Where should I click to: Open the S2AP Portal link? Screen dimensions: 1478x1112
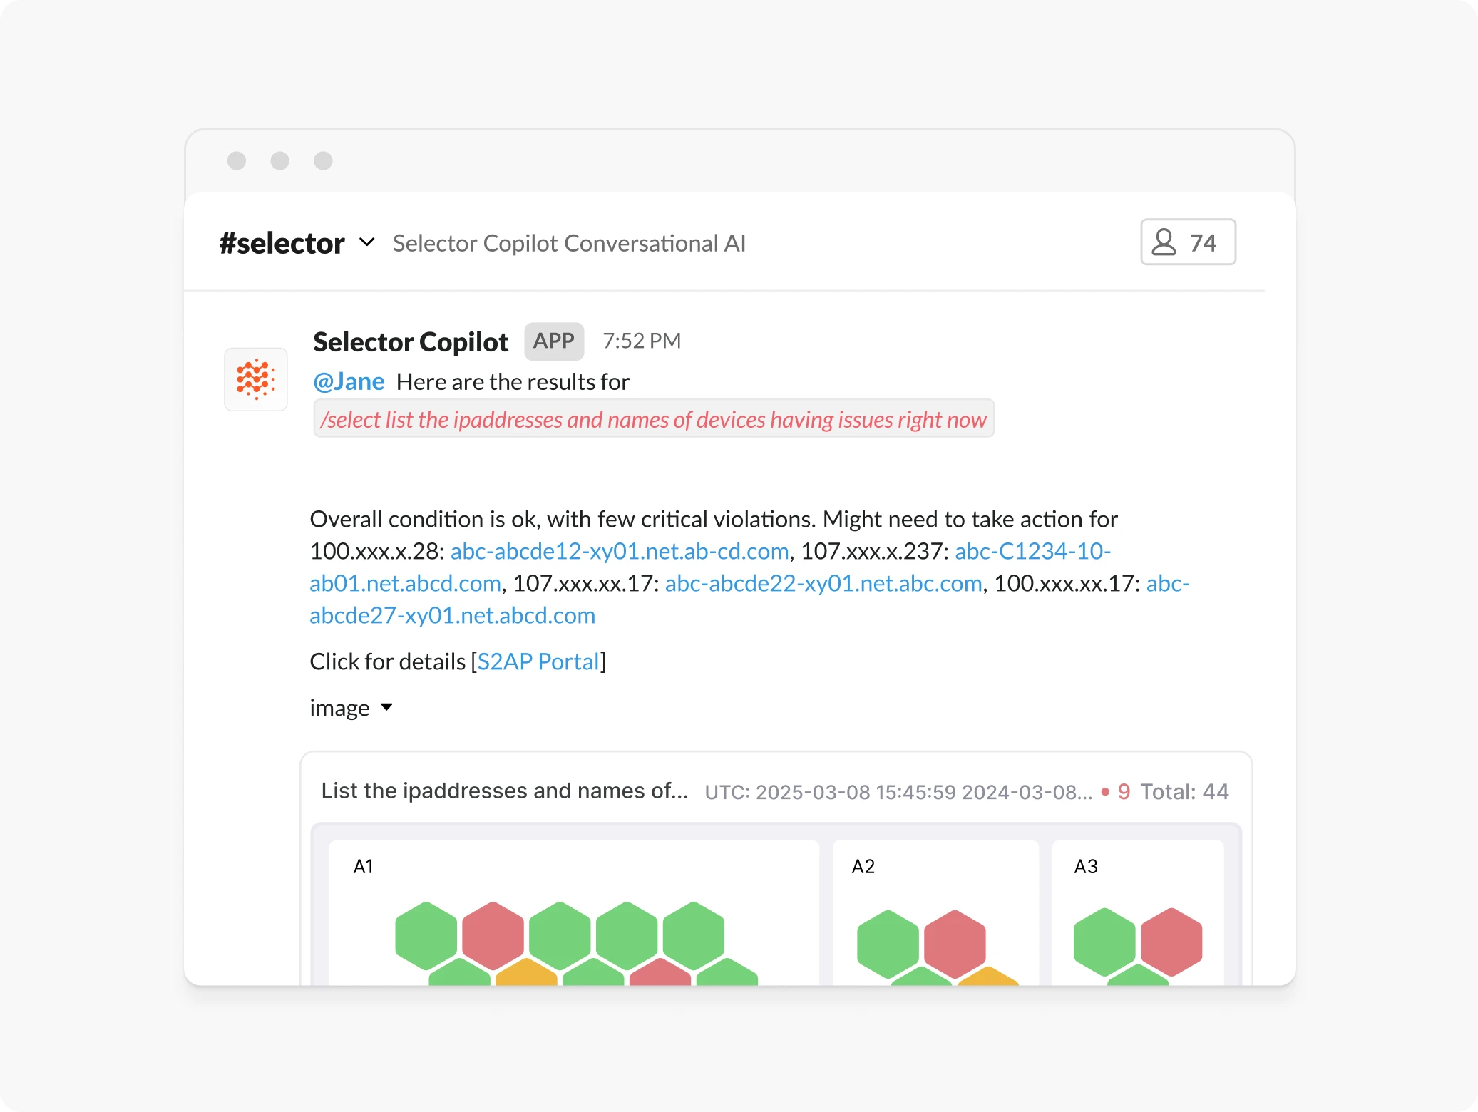[x=538, y=661]
